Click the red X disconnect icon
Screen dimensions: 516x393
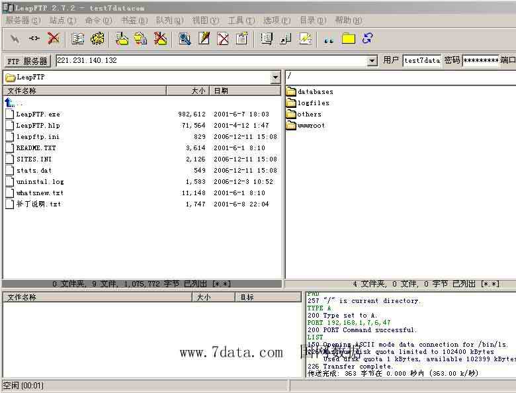pos(54,39)
